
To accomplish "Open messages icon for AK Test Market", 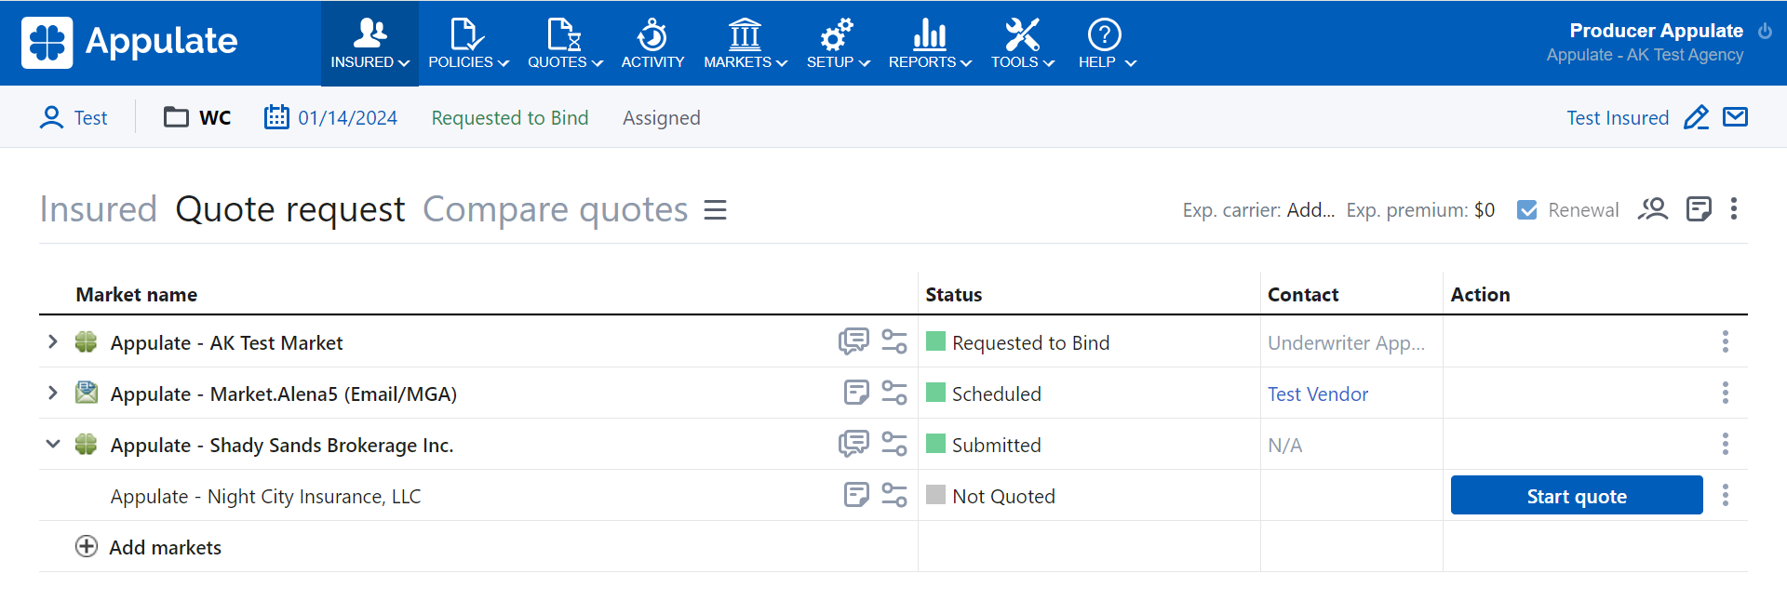I will click(x=853, y=342).
